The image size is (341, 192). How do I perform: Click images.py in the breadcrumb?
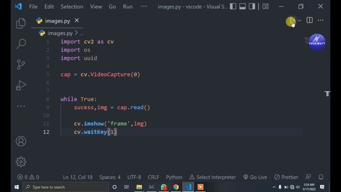coord(60,33)
